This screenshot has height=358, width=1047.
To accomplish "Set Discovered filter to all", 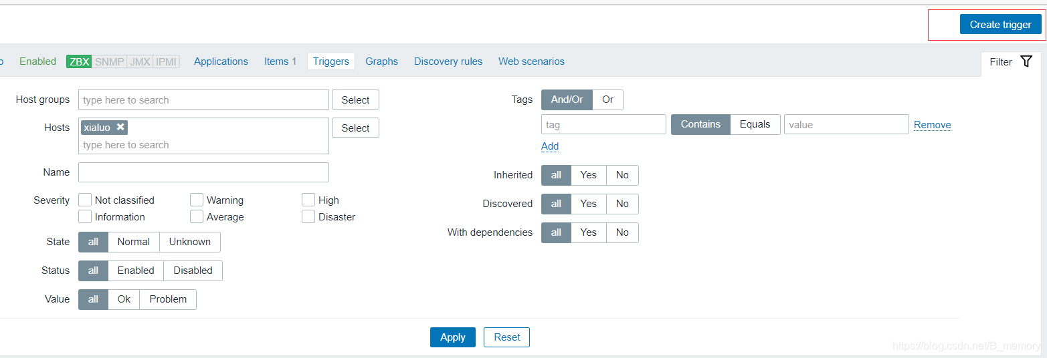I will (x=556, y=204).
